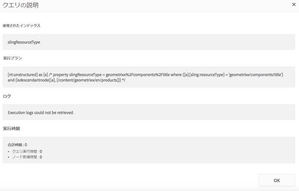Click the 'Execution logs could not be retrieved.' message
Screen dimensions: 299x191
pyautogui.click(x=41, y=112)
